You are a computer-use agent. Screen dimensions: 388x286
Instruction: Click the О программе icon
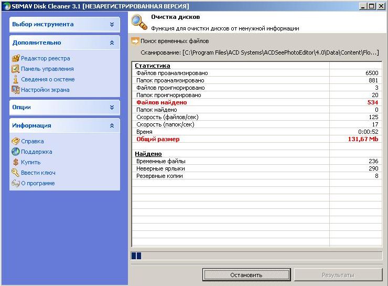tap(16, 183)
